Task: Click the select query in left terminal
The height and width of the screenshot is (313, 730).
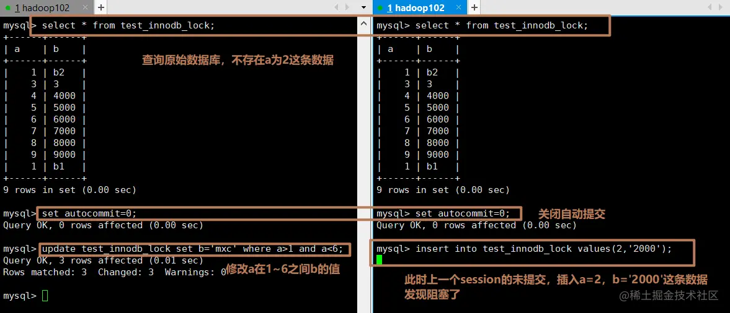Action: coord(128,25)
